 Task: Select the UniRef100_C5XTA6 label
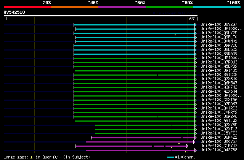coord(219,100)
